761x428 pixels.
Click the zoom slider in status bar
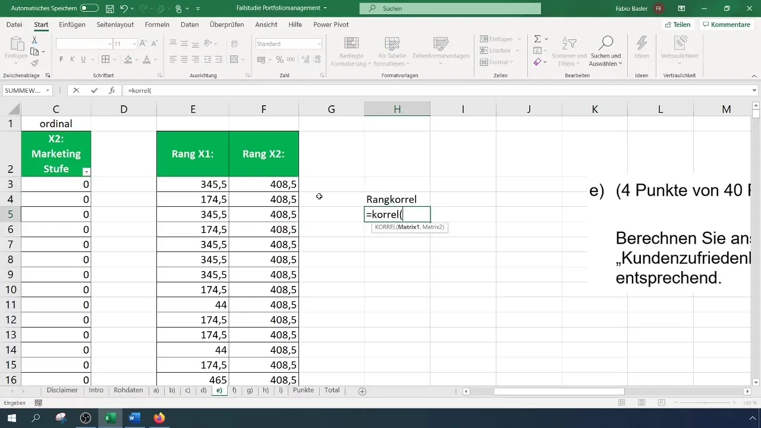(704, 402)
